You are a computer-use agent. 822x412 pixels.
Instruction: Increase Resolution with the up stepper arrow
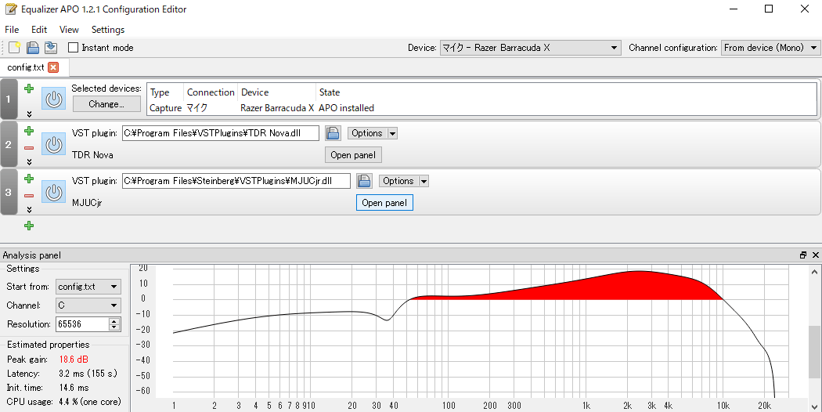click(114, 320)
